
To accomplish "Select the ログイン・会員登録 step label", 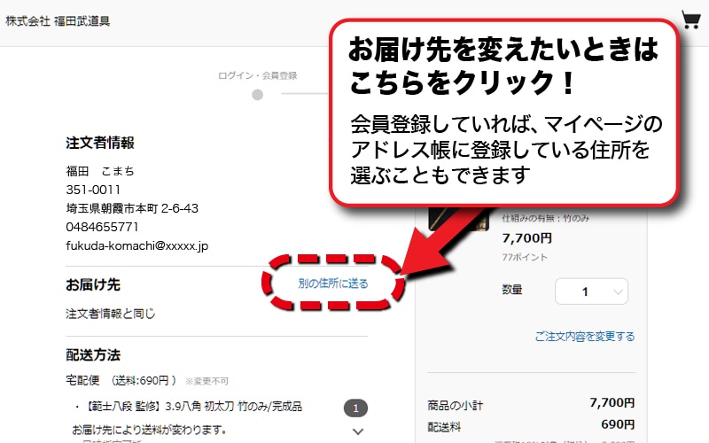I will pos(257,75).
